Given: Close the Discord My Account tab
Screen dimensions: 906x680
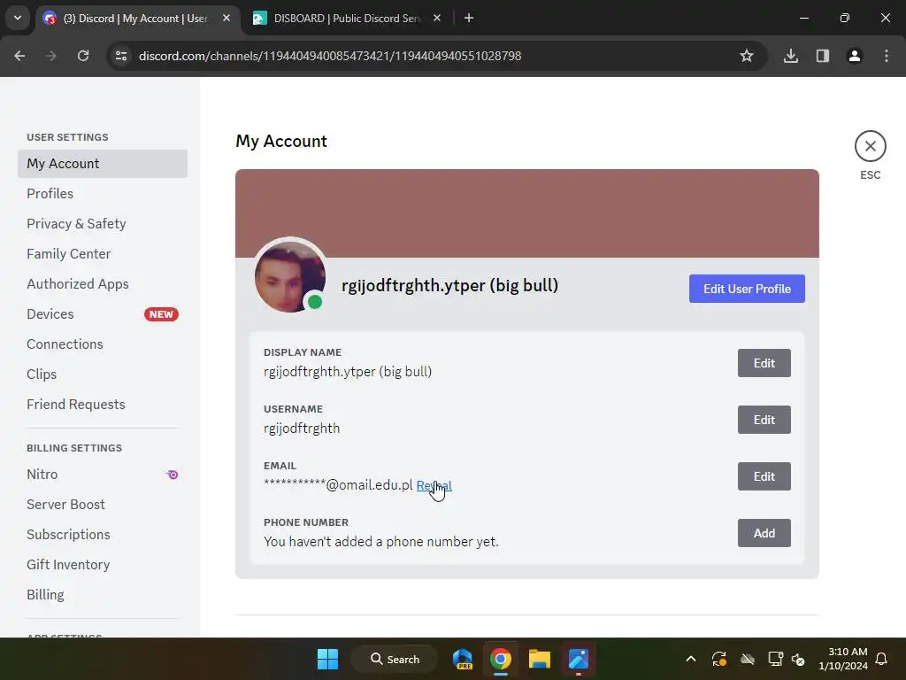Looking at the screenshot, I should point(226,18).
